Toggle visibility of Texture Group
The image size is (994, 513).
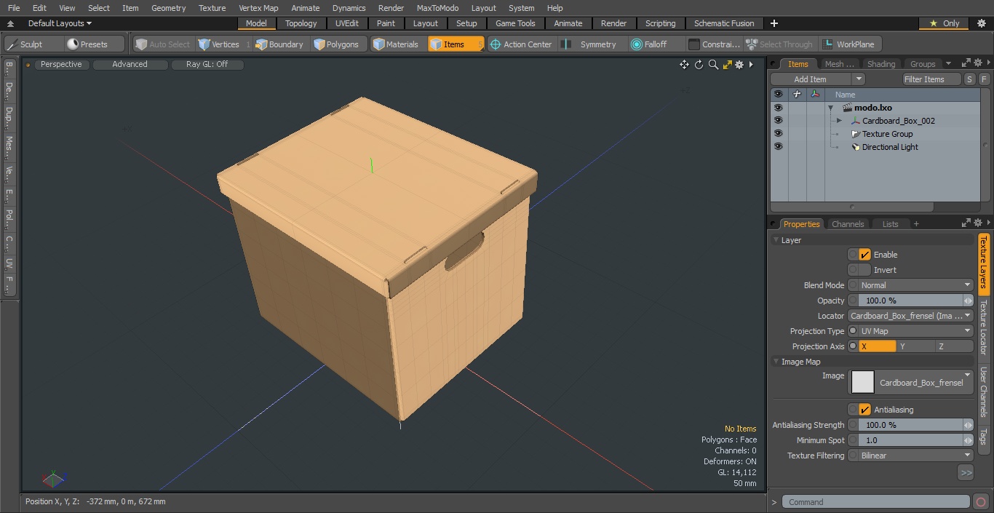coord(778,134)
